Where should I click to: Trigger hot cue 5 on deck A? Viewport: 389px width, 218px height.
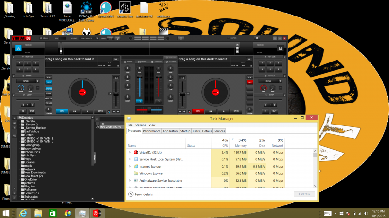pos(28,69)
